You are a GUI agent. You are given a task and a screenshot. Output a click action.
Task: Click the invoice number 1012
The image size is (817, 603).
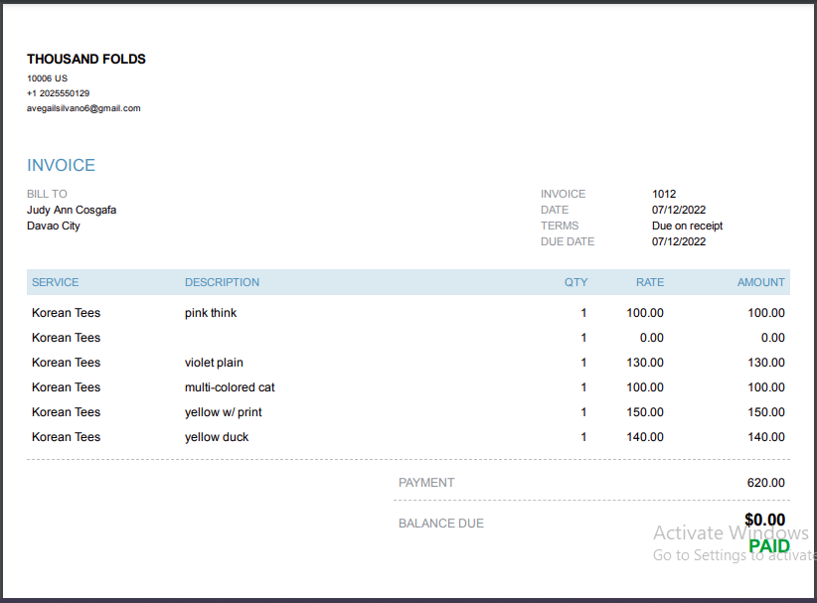[x=664, y=194]
